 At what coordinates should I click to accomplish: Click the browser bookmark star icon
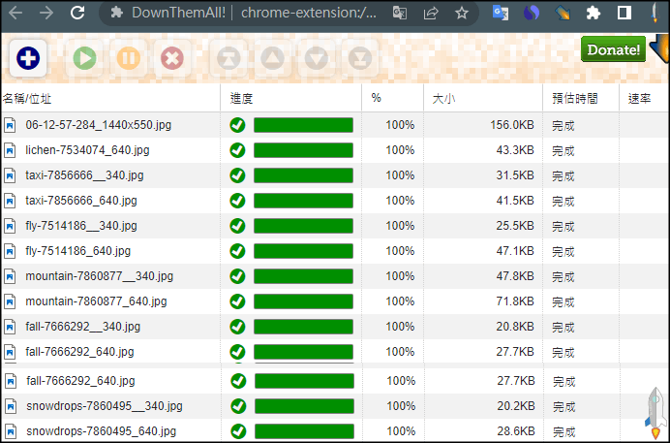(x=462, y=14)
